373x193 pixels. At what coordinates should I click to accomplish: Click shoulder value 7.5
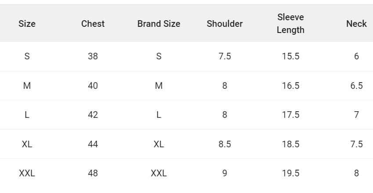click(x=225, y=56)
